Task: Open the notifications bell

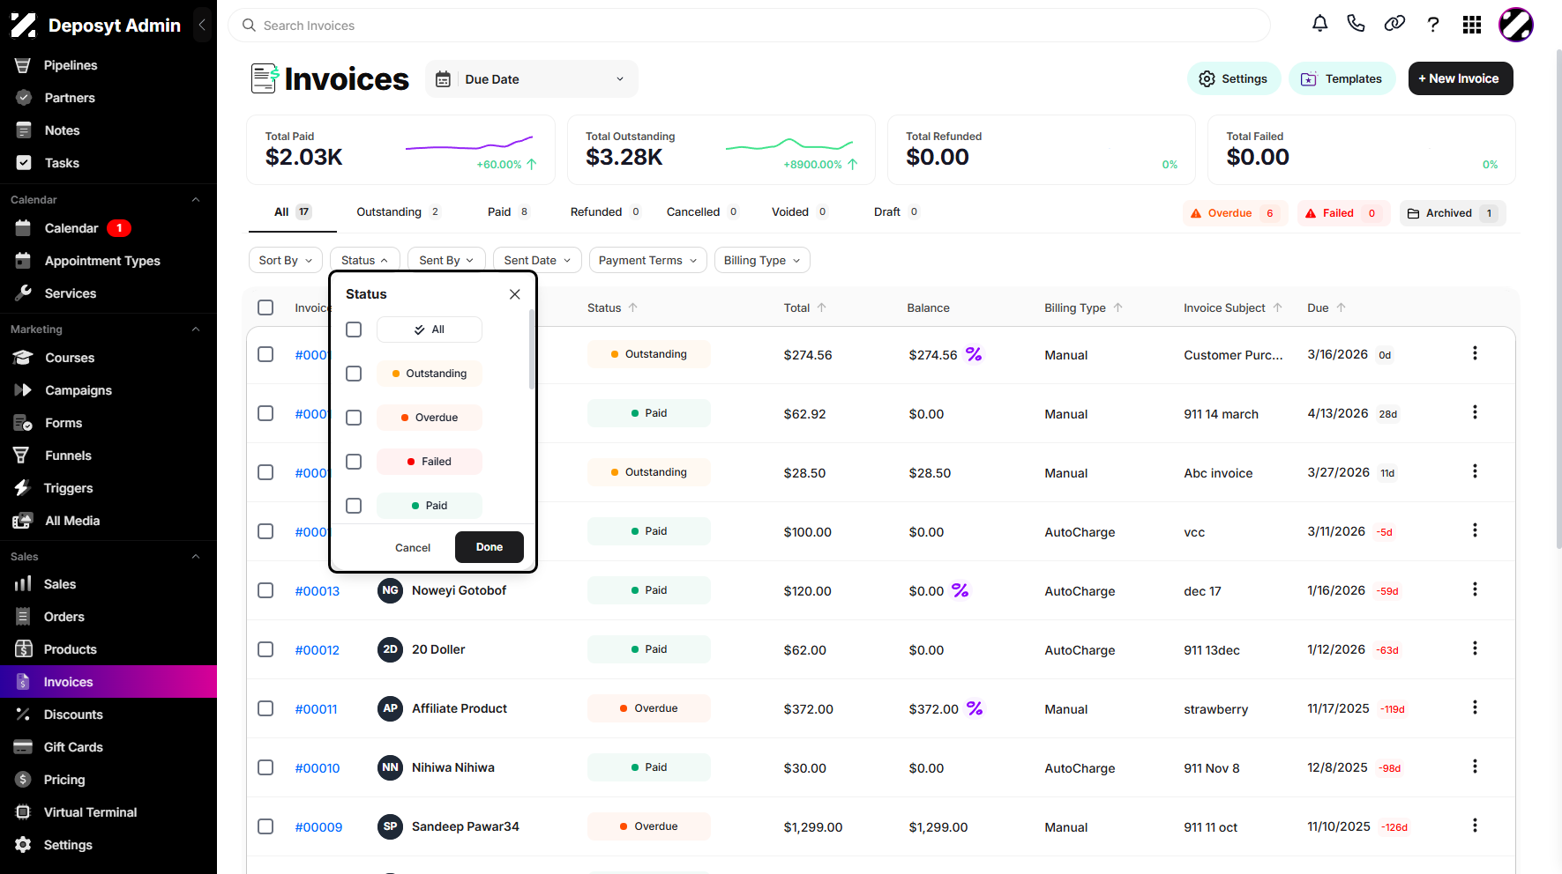Action: [1319, 24]
